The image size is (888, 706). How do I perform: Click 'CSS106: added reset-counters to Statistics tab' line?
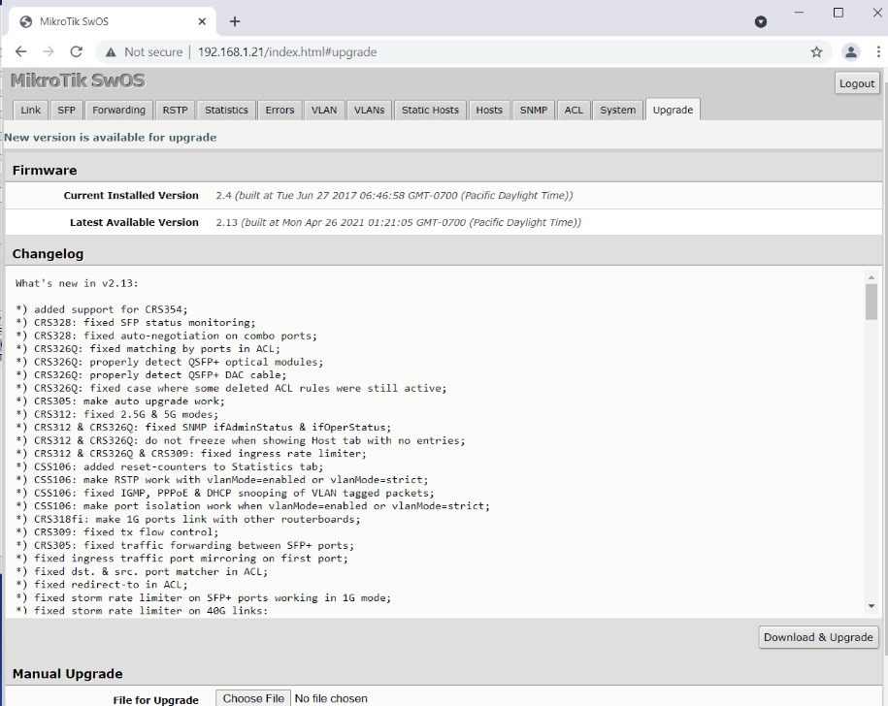click(x=169, y=466)
